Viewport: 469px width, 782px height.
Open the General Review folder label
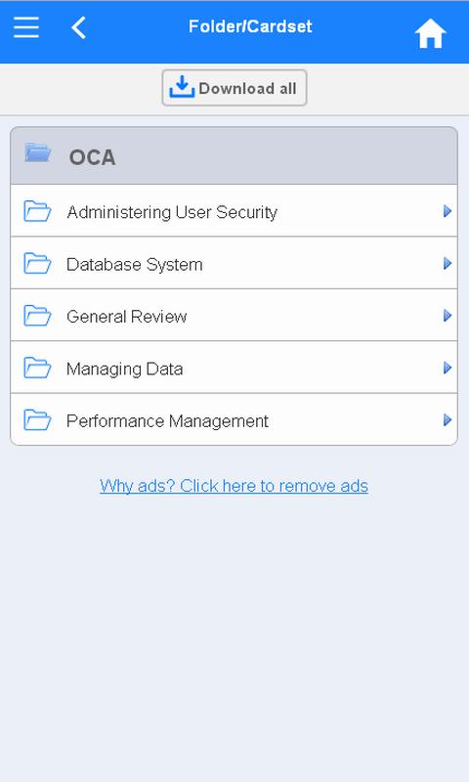pos(127,316)
